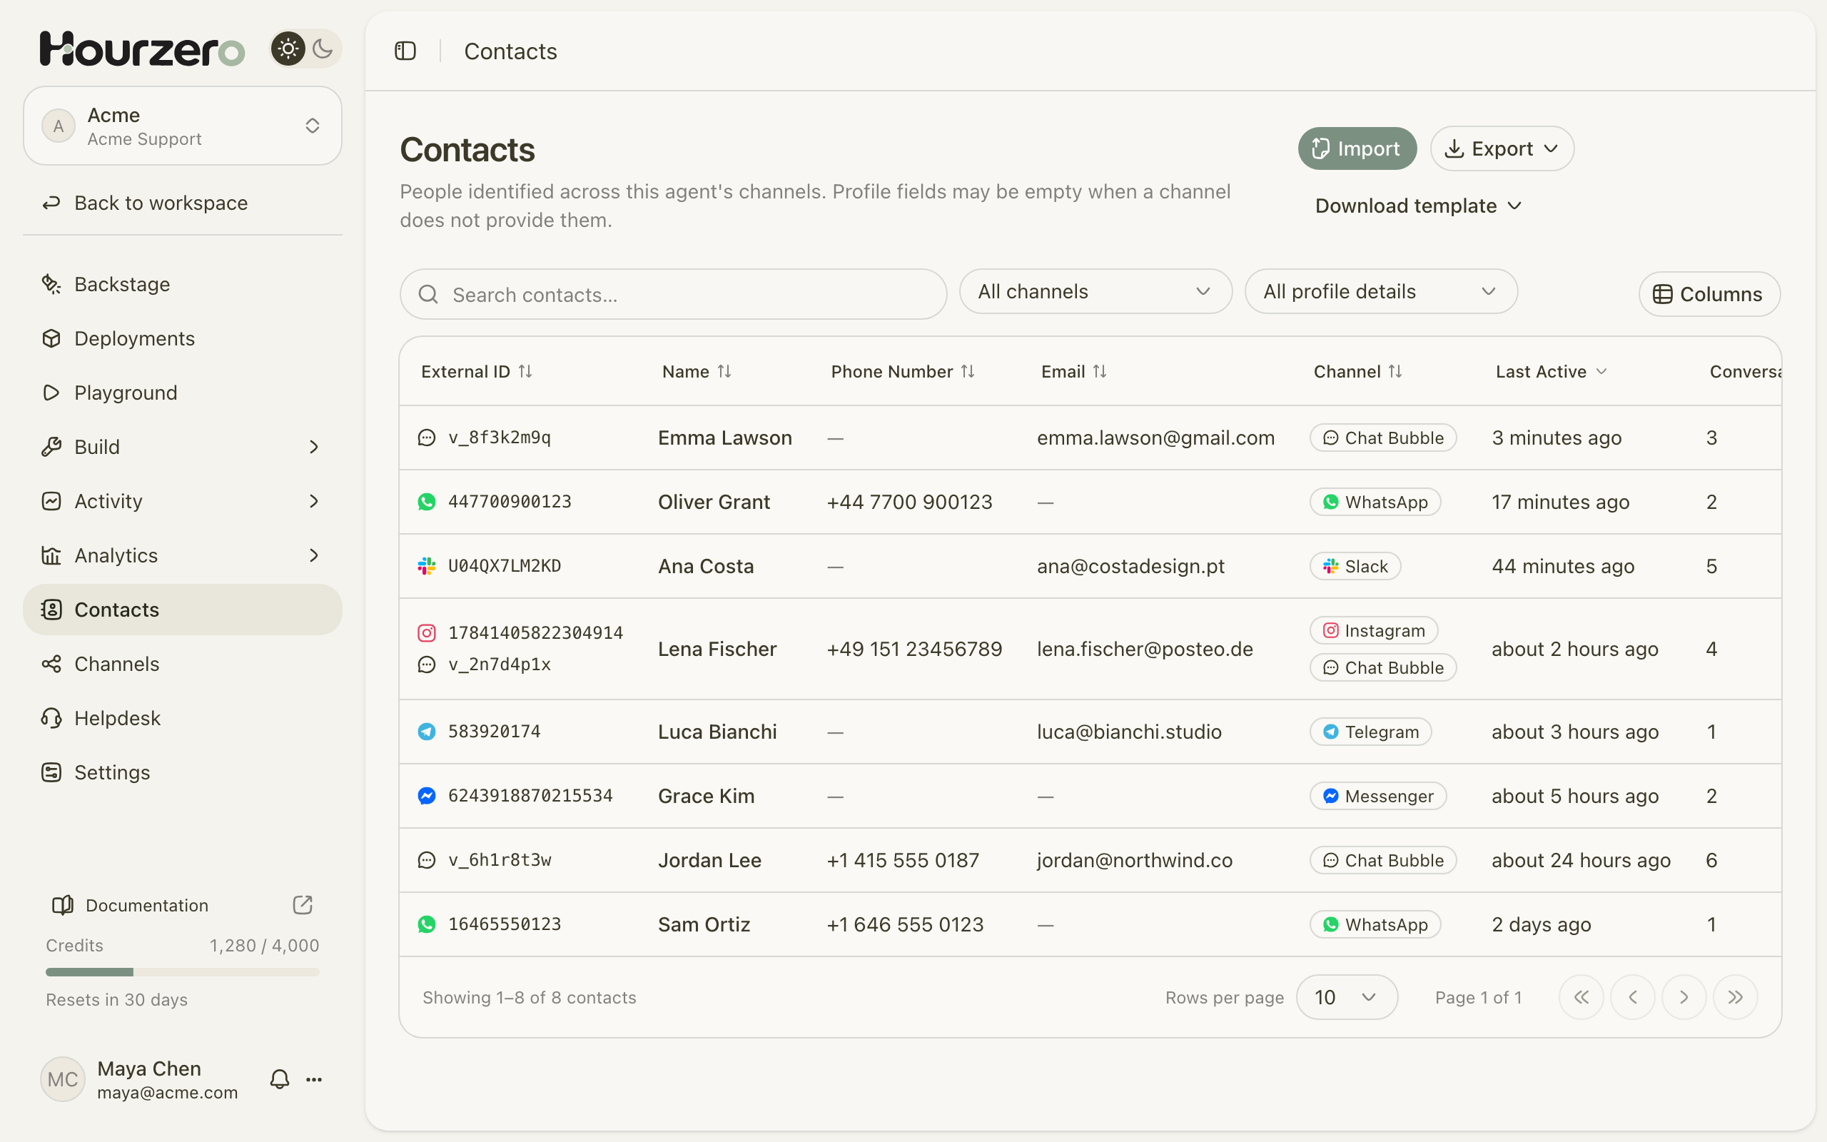Screen dimensions: 1827x1142
Task: Go to the next page
Action: coord(1684,997)
